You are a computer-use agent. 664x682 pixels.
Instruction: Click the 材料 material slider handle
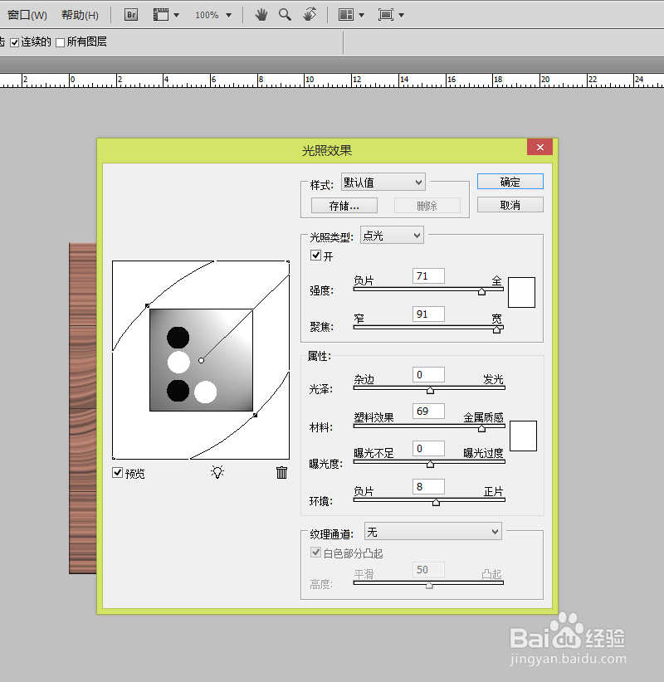(481, 428)
